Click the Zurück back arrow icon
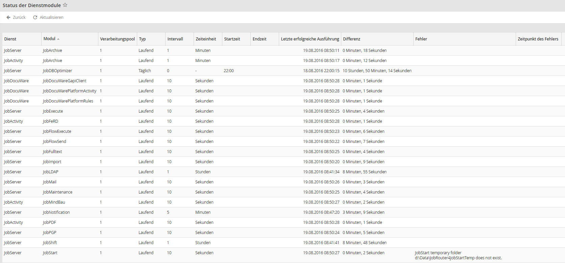565x263 pixels. pyautogui.click(x=8, y=17)
